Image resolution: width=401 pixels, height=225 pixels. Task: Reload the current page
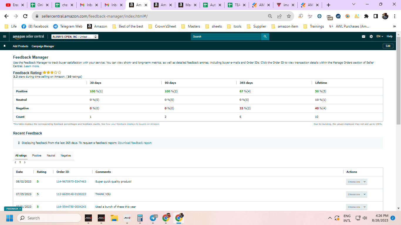25,16
